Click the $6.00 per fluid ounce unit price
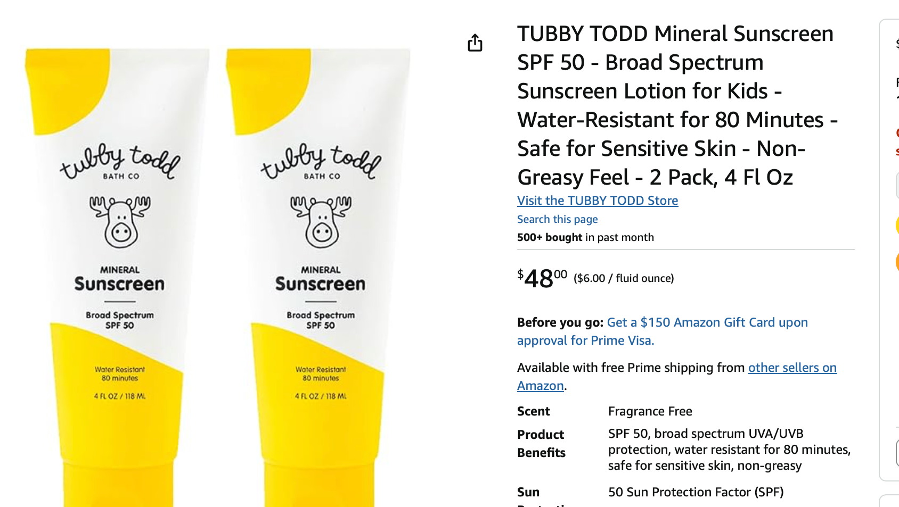This screenshot has height=507, width=899. click(624, 278)
